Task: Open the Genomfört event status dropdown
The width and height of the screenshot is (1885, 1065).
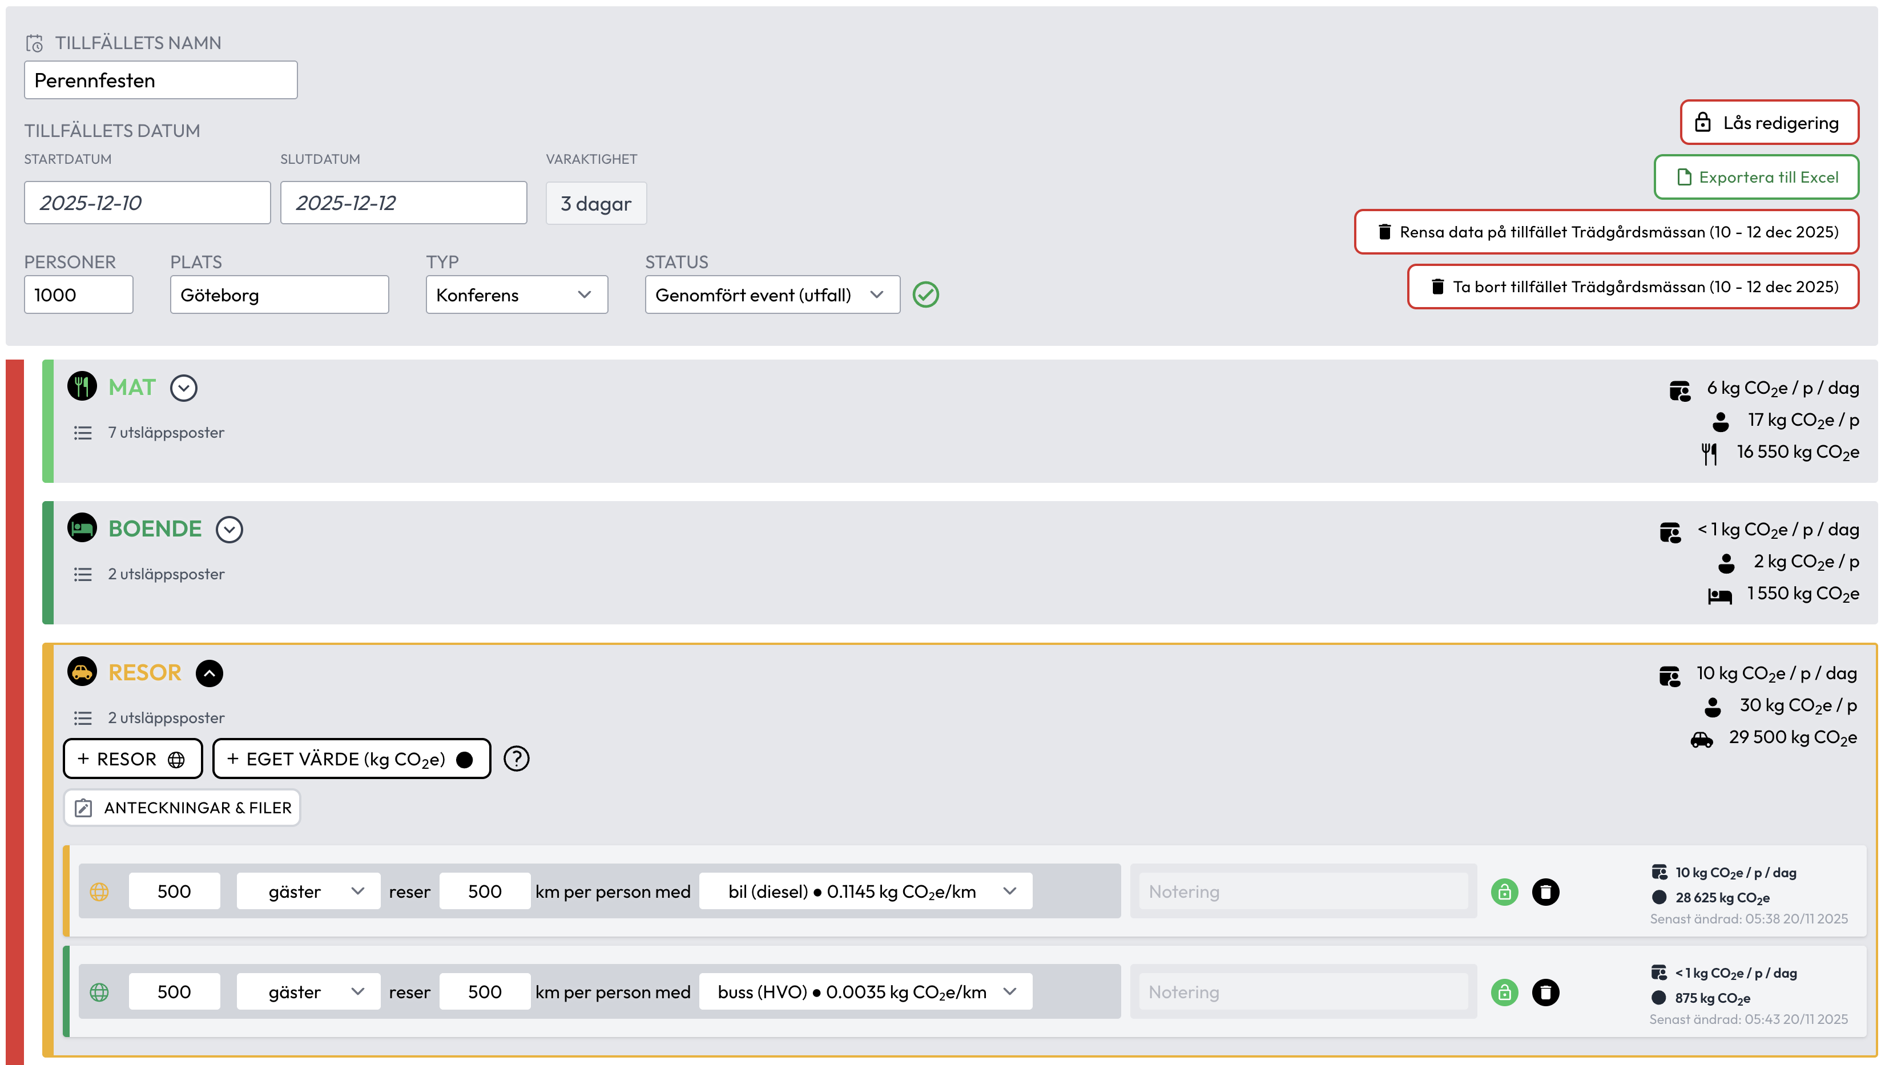Action: point(771,295)
